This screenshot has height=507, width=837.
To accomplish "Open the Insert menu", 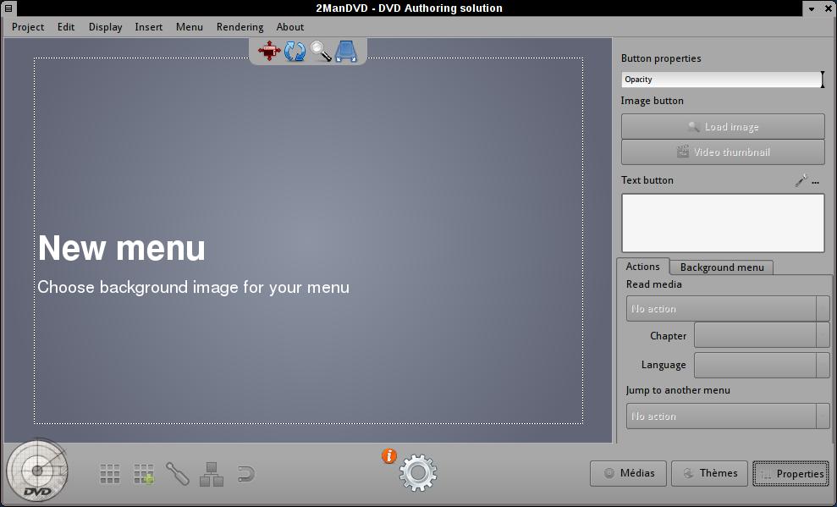I will click(148, 27).
